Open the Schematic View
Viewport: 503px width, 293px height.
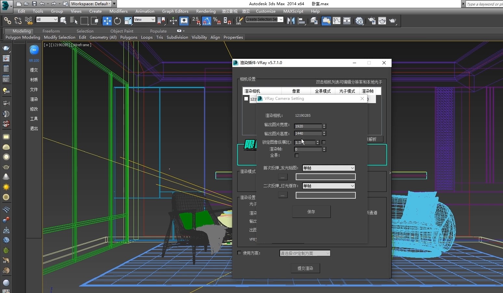coord(347,21)
